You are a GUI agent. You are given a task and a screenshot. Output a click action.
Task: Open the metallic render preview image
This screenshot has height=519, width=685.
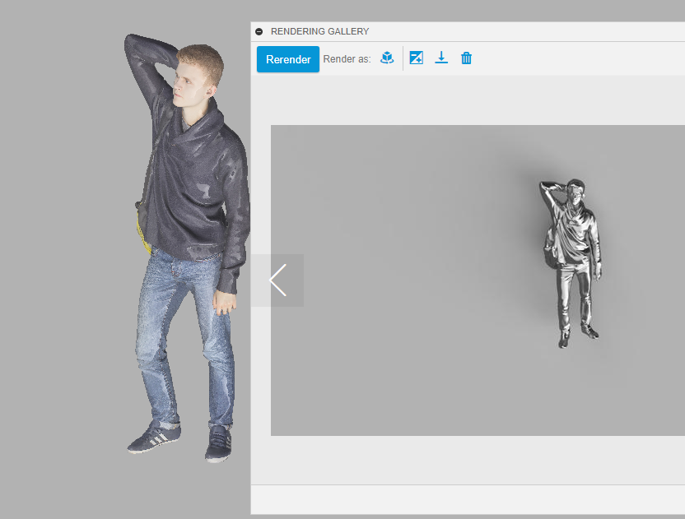tap(478, 280)
